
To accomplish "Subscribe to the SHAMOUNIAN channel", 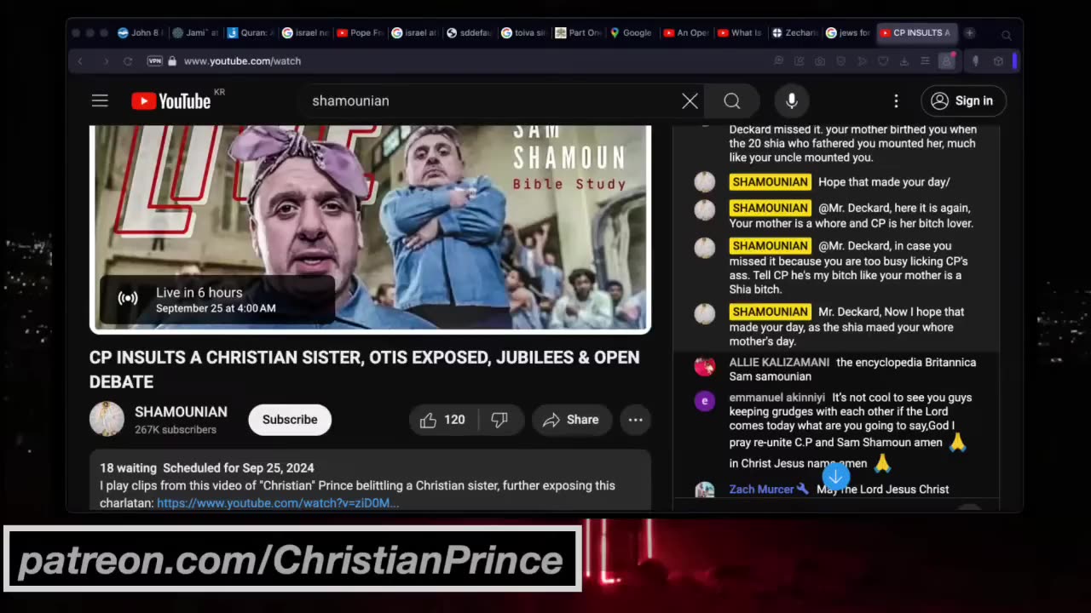I will click(x=290, y=420).
